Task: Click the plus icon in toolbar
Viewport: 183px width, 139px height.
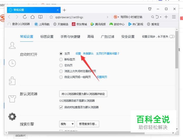Action: point(166,17)
